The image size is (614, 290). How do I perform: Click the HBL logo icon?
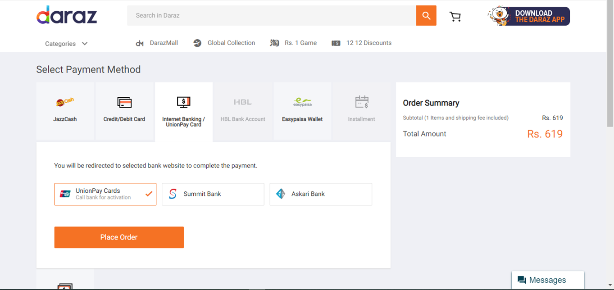tap(243, 102)
